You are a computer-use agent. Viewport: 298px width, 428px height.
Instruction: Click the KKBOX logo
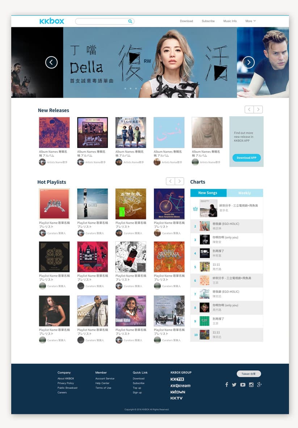pos(52,21)
